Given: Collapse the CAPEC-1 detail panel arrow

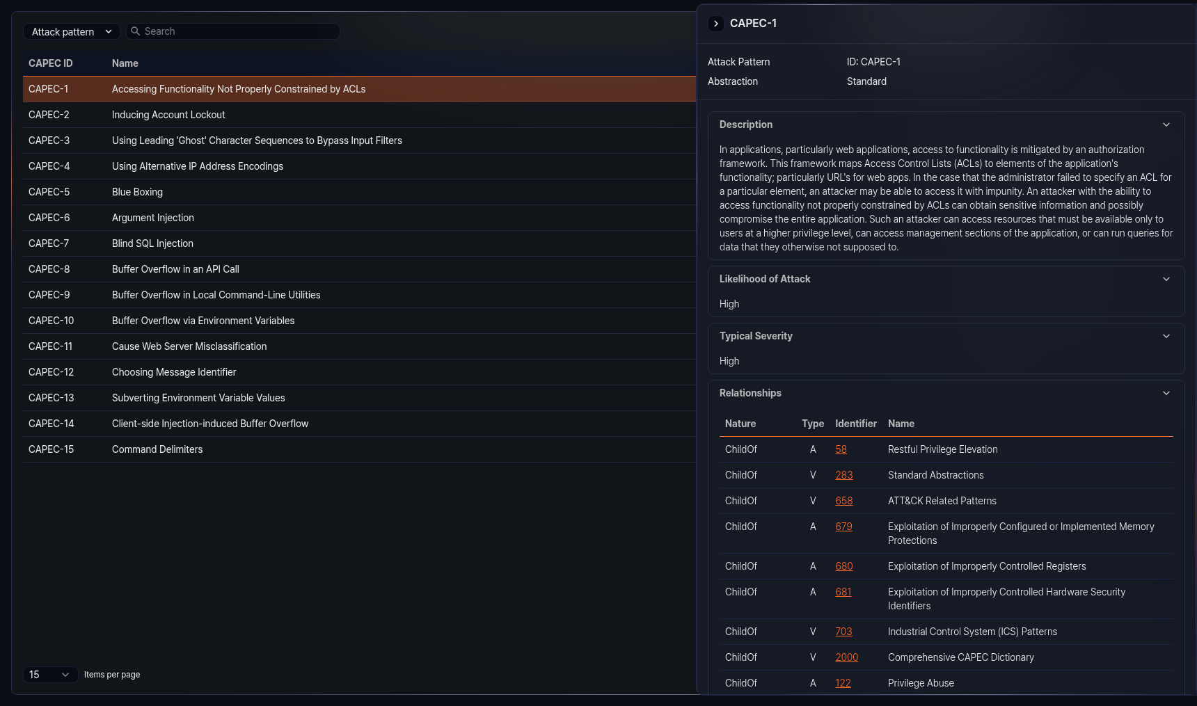Looking at the screenshot, I should point(716,24).
